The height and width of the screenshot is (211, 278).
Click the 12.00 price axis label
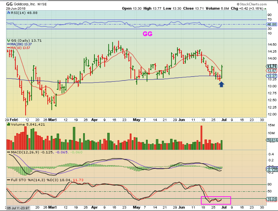(x=272, y=114)
